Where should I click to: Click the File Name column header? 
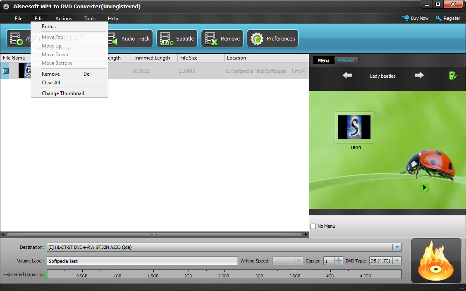[x=15, y=58]
